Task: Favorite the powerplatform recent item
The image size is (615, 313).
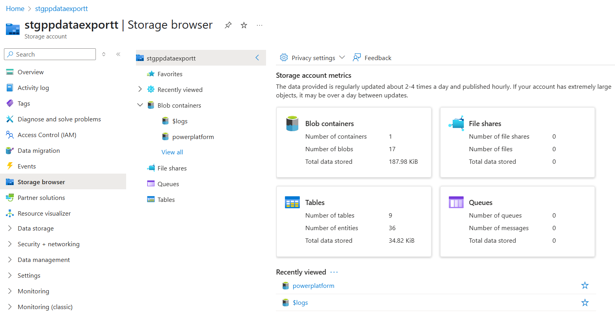Action: tap(585, 286)
